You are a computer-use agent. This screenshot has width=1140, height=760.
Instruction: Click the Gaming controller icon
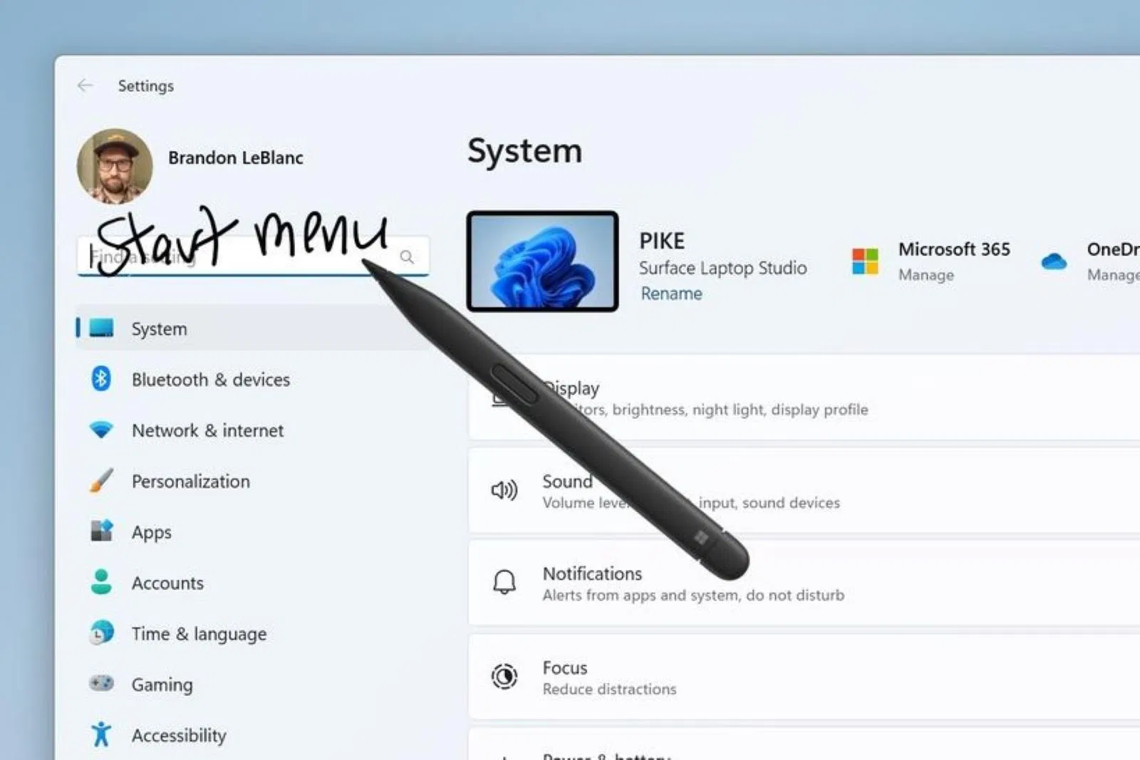point(103,684)
